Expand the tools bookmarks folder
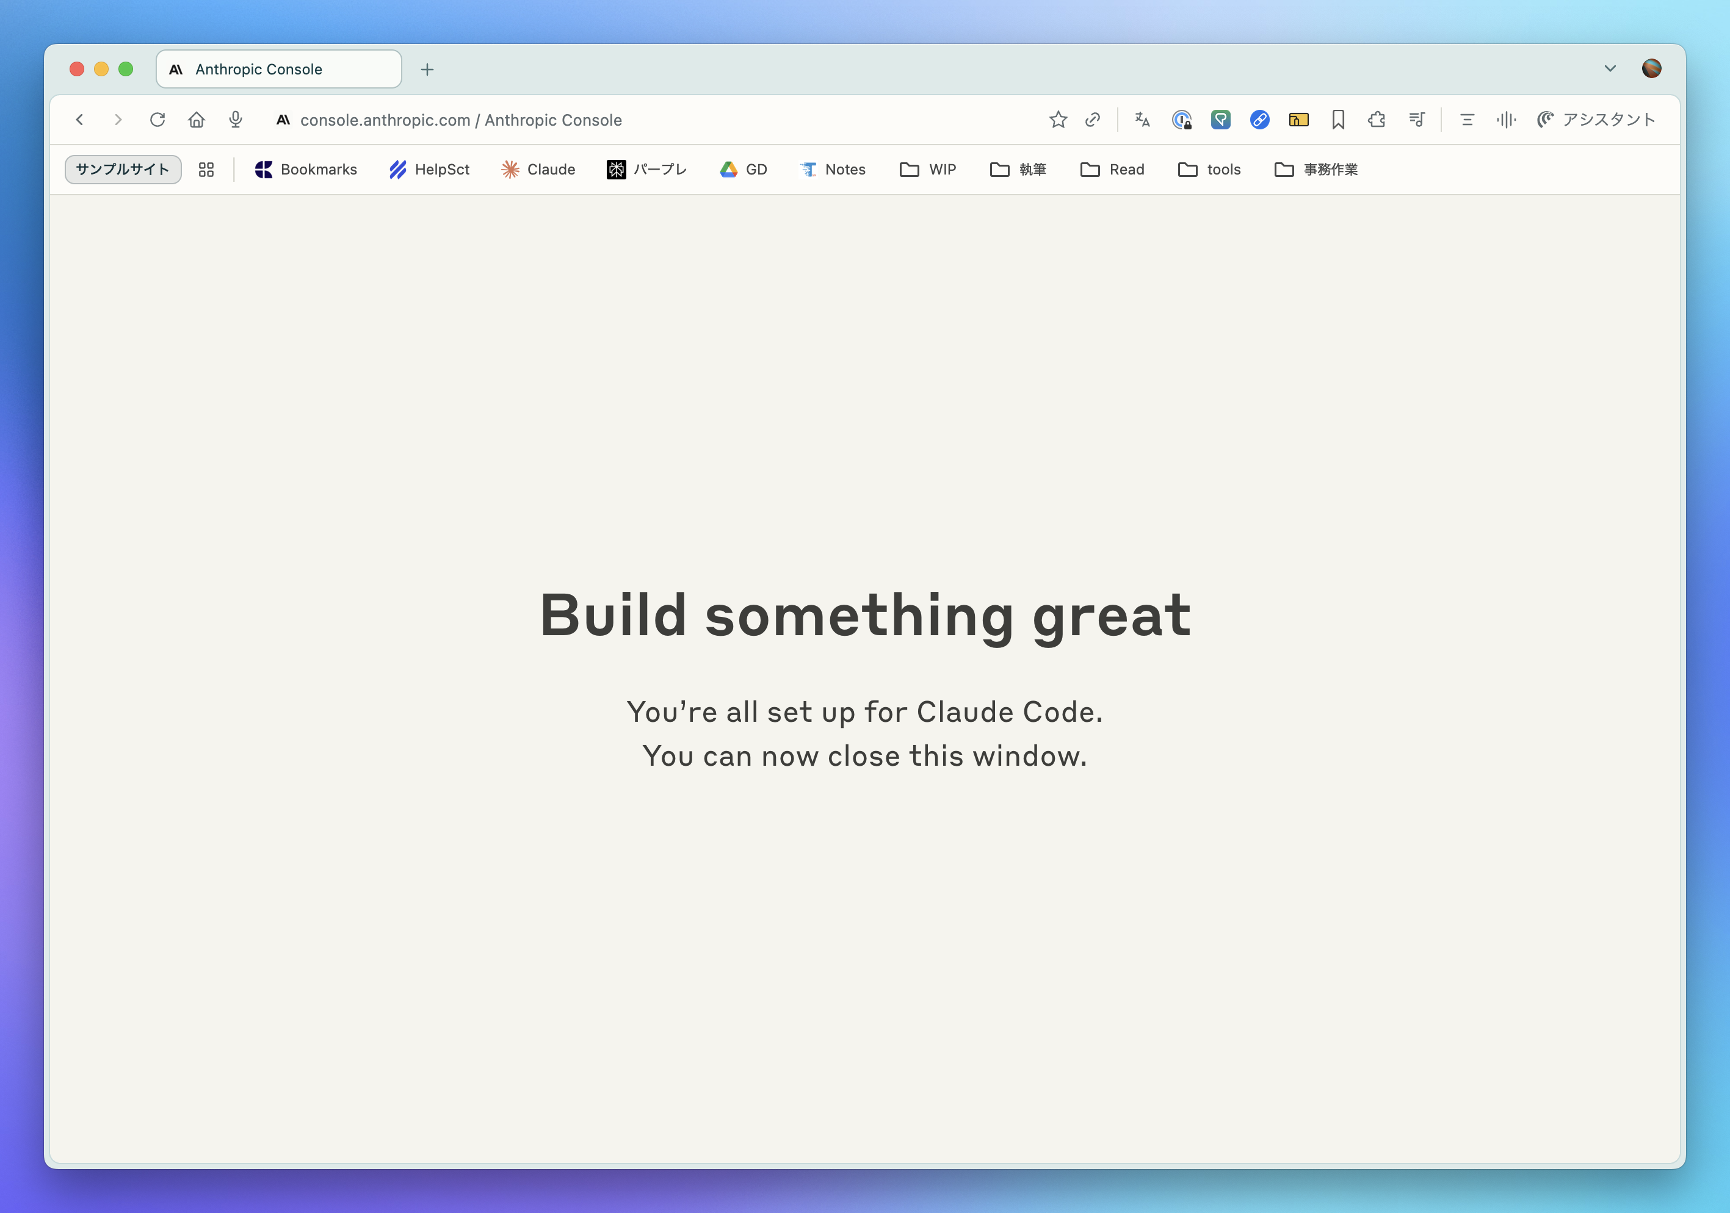This screenshot has width=1730, height=1213. pyautogui.click(x=1209, y=170)
